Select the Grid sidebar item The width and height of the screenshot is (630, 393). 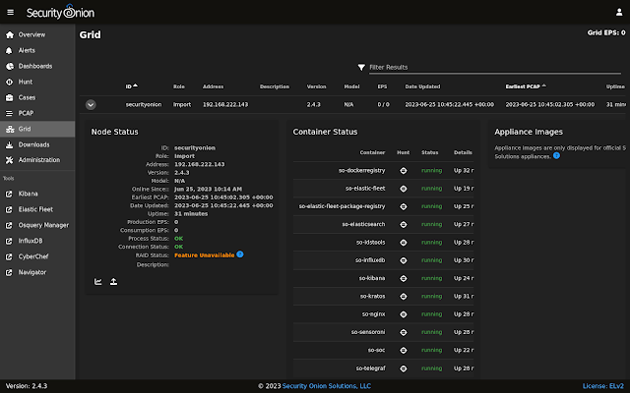(37, 129)
